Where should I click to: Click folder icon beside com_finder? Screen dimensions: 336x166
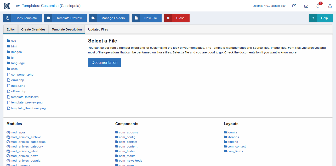tap(117, 151)
